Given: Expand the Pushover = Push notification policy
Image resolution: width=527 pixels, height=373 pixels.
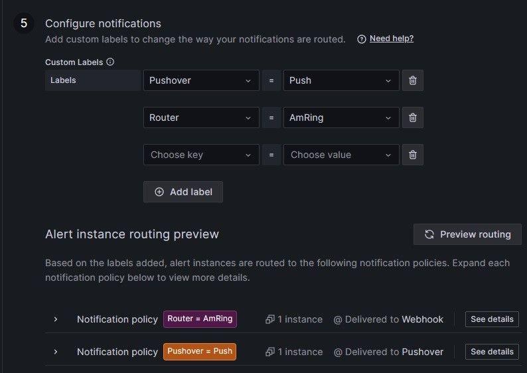Looking at the screenshot, I should pos(56,352).
